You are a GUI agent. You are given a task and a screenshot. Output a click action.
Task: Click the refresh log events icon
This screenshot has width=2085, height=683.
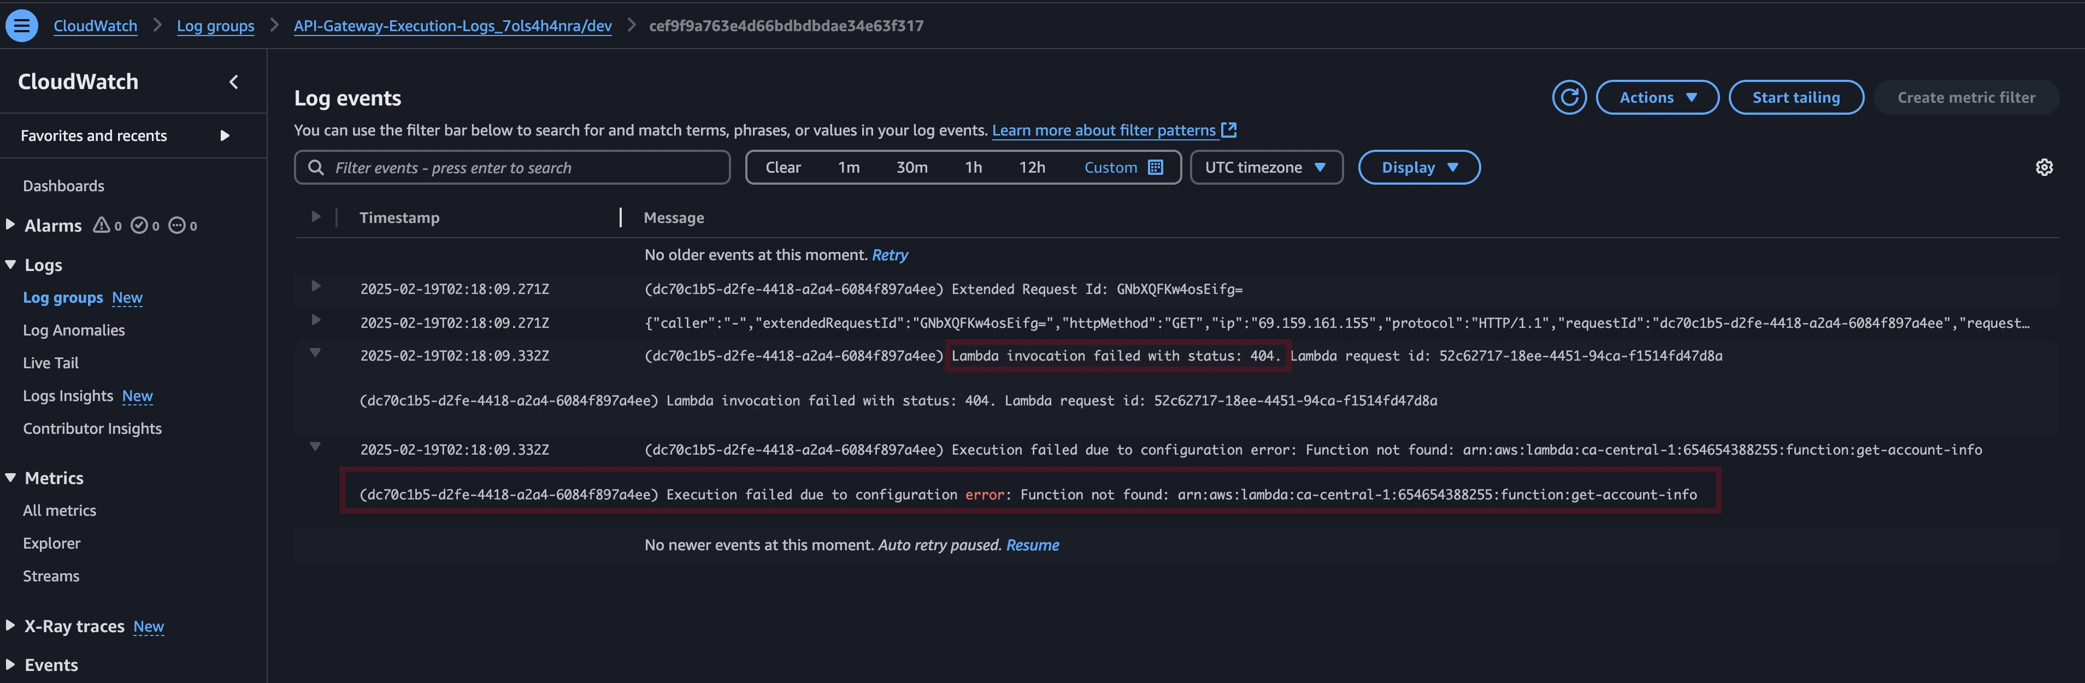point(1569,97)
